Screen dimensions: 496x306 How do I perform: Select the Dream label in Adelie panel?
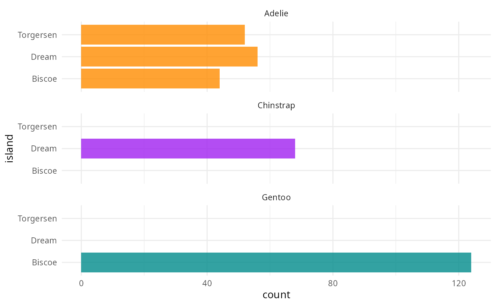coord(44,57)
